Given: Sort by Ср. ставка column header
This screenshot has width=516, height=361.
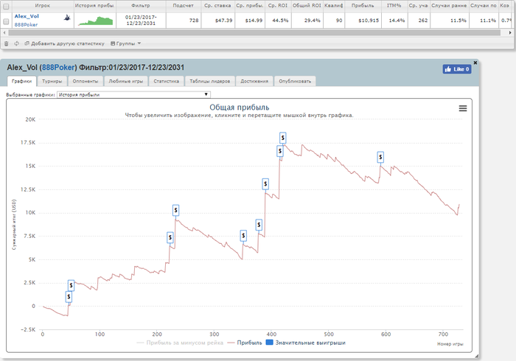Looking at the screenshot, I should tap(217, 6).
